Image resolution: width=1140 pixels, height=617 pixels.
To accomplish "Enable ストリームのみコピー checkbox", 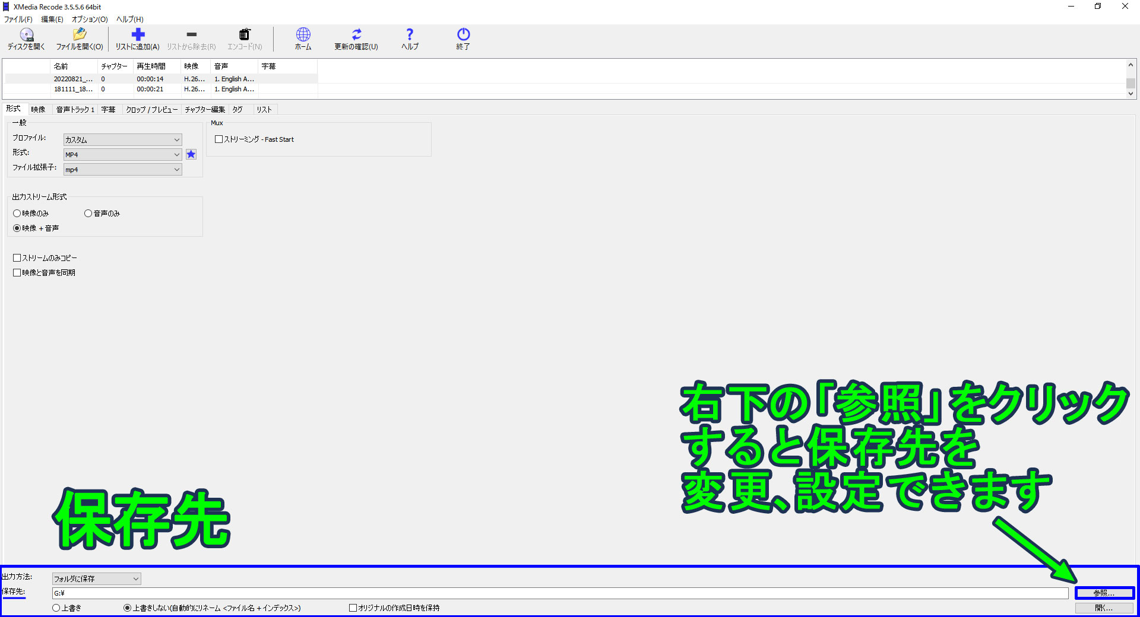I will [45, 258].
